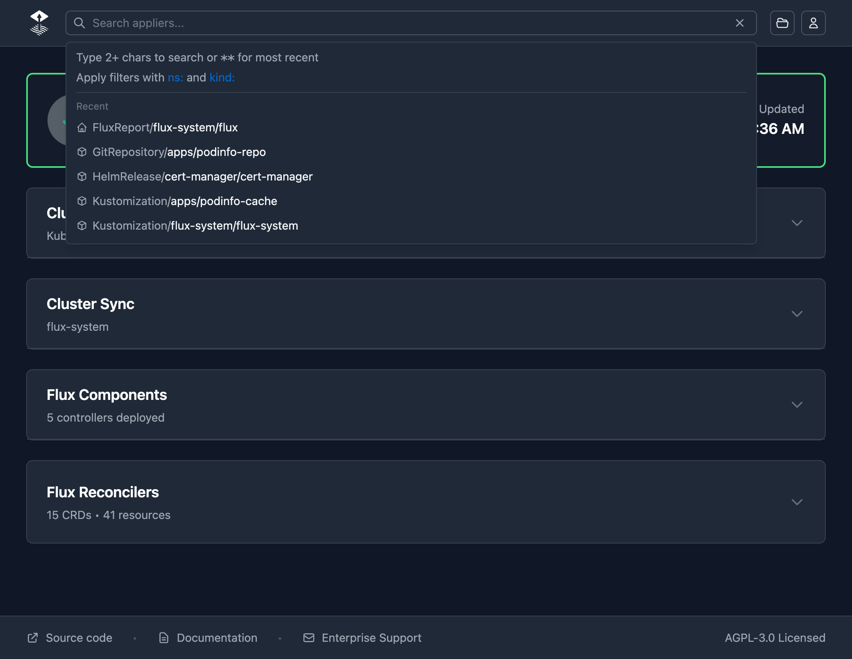
Task: Clear search with the X icon
Action: pos(739,23)
